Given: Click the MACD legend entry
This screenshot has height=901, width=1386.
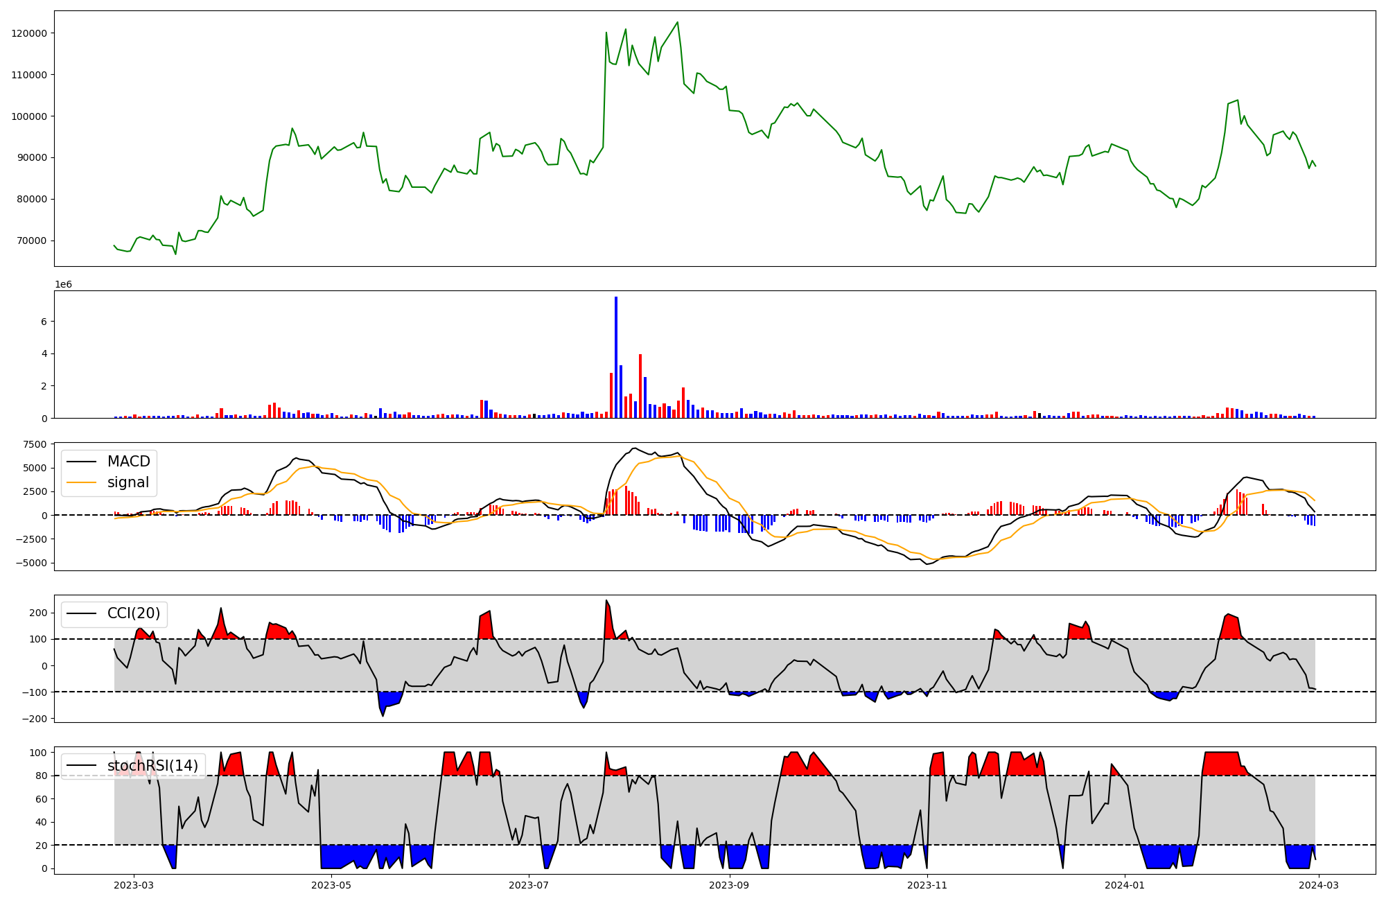Looking at the screenshot, I should [128, 462].
